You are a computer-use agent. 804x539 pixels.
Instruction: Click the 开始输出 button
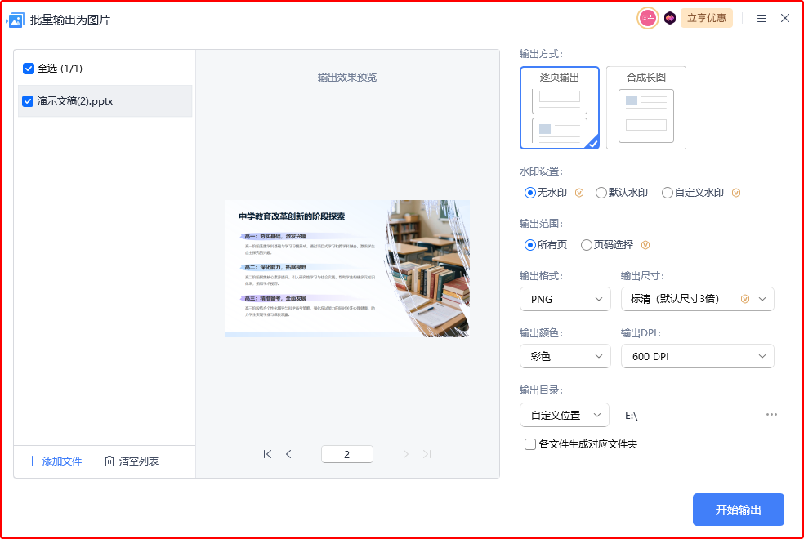738,509
